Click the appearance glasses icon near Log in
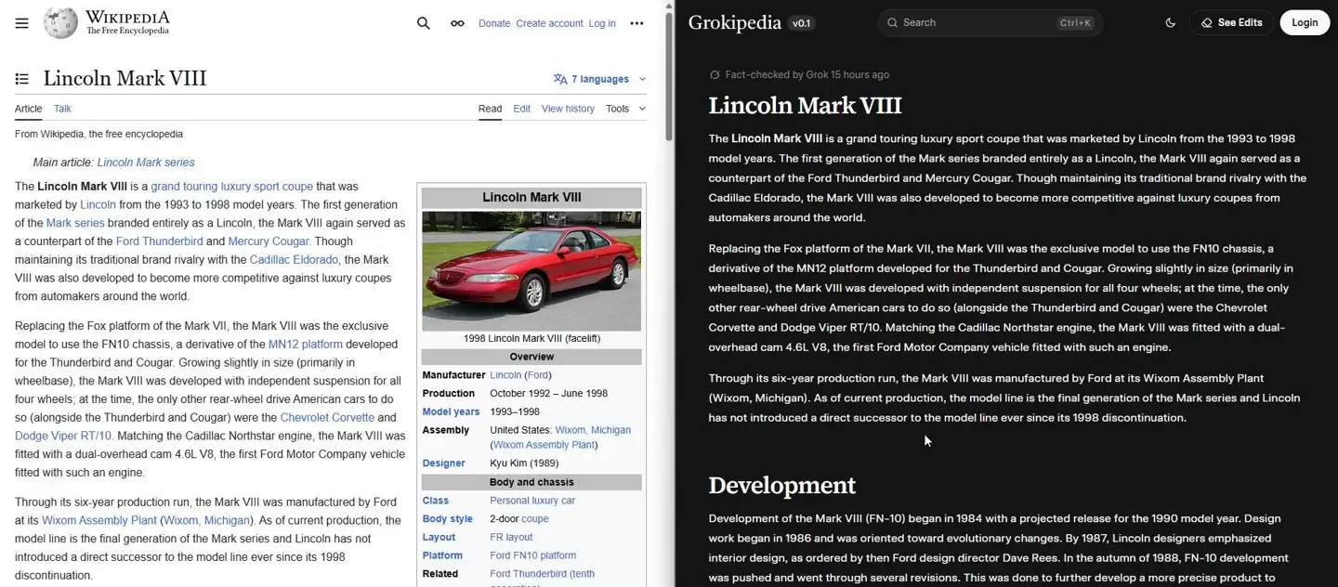 click(457, 22)
